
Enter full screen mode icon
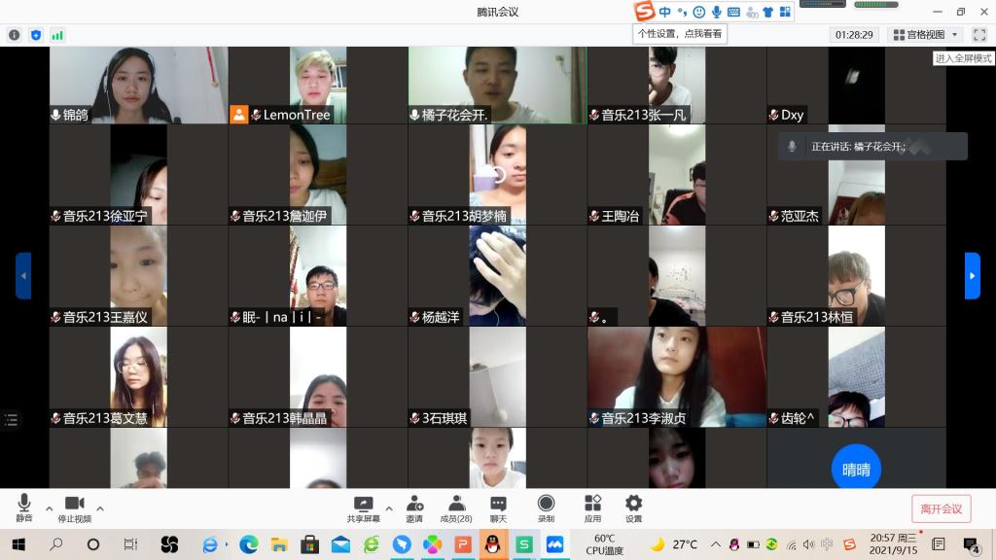978,35
